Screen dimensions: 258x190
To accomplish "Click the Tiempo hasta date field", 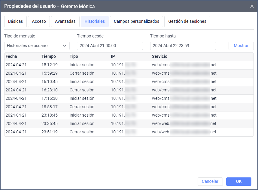I will coord(183,46).
